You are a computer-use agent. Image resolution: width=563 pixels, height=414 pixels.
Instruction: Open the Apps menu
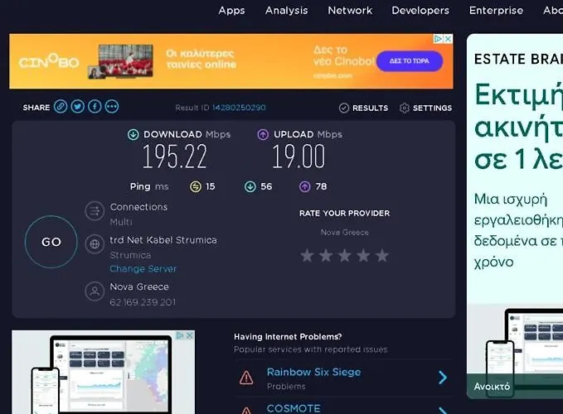coord(231,11)
